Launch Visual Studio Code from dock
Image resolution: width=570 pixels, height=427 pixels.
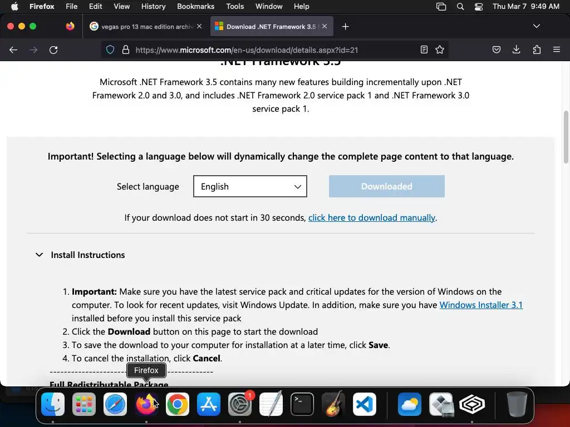365,404
